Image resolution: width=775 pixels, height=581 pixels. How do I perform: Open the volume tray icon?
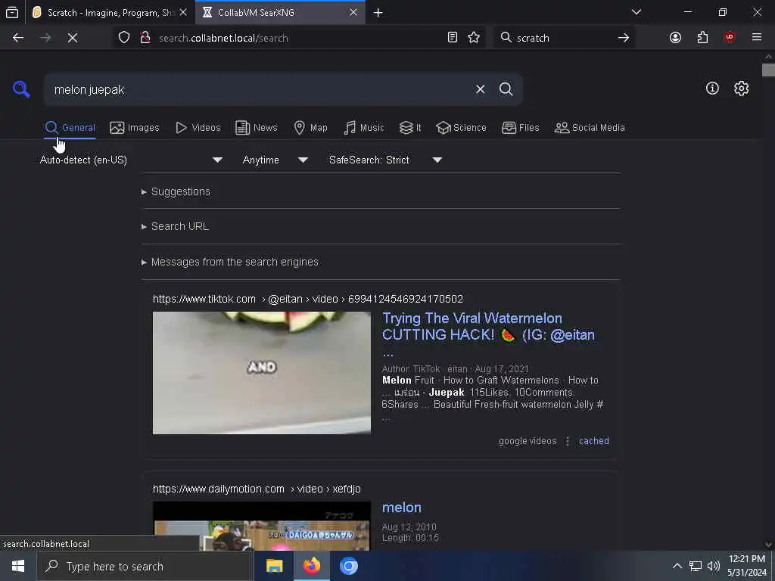713,566
